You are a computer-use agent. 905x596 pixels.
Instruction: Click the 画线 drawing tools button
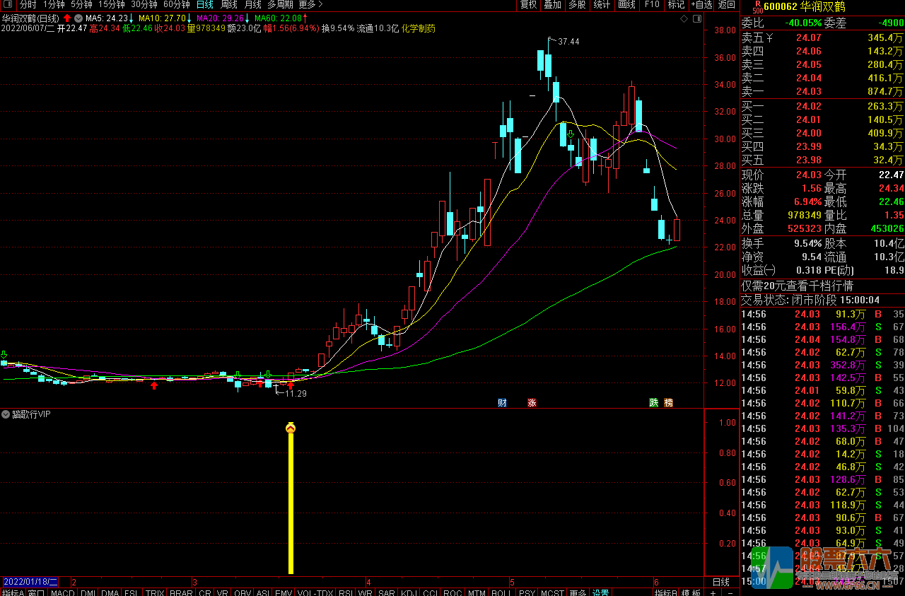[x=626, y=4]
